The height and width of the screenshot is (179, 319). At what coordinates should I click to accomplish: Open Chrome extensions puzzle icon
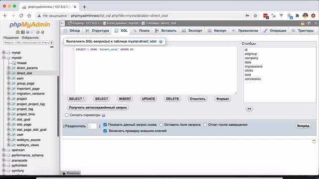(297, 15)
